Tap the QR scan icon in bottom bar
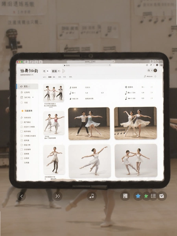Image resolution: width=177 pixels, height=236 pixels. (153, 196)
